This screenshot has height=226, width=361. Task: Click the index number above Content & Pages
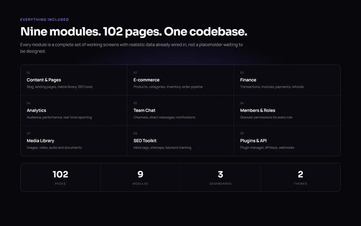pyautogui.click(x=28, y=73)
